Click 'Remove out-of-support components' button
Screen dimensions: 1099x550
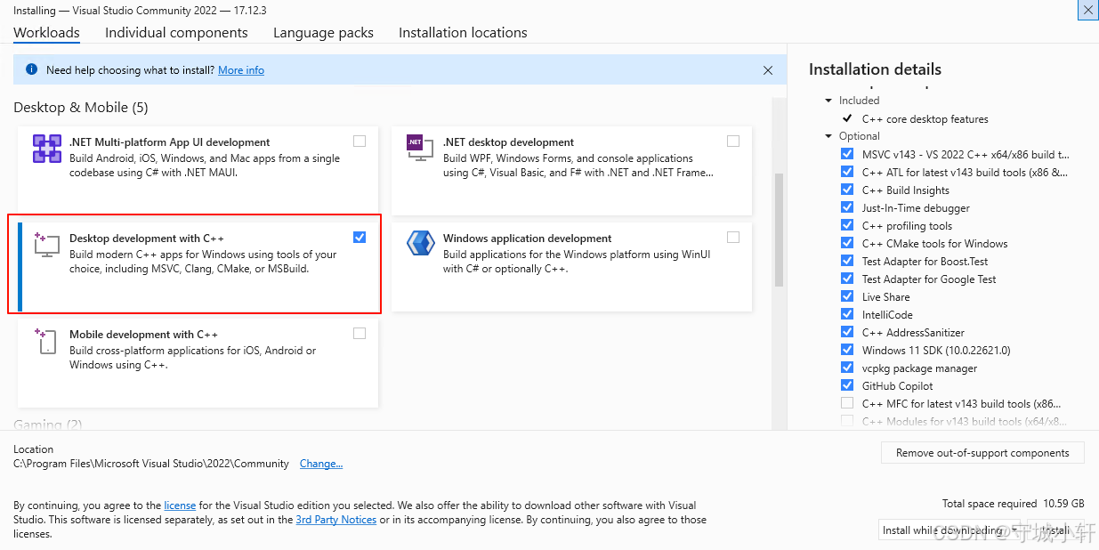click(x=982, y=453)
